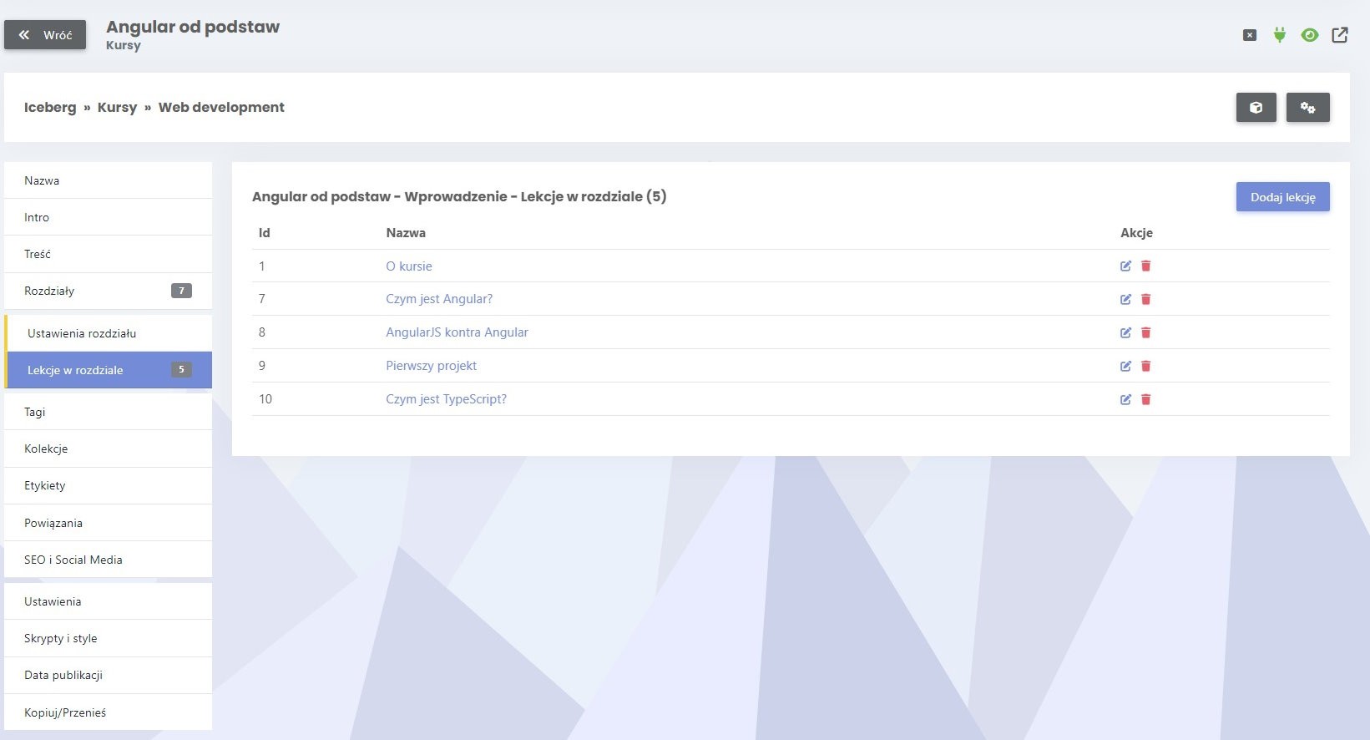1370x740 pixels.
Task: Open the Nazwa sidebar item
Action: point(108,180)
